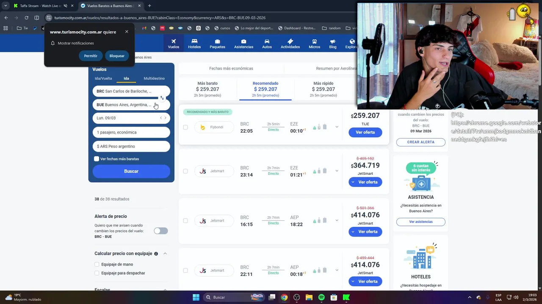Swap origin and destination arrows icon

pos(162,98)
